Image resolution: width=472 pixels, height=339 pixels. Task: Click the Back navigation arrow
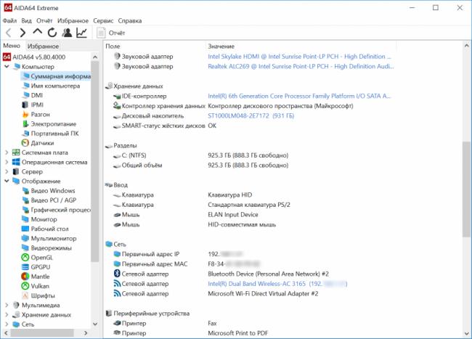(9, 33)
